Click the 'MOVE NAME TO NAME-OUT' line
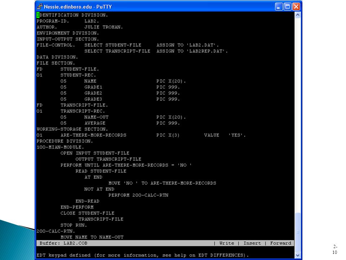The image size is (346, 260). point(92,237)
